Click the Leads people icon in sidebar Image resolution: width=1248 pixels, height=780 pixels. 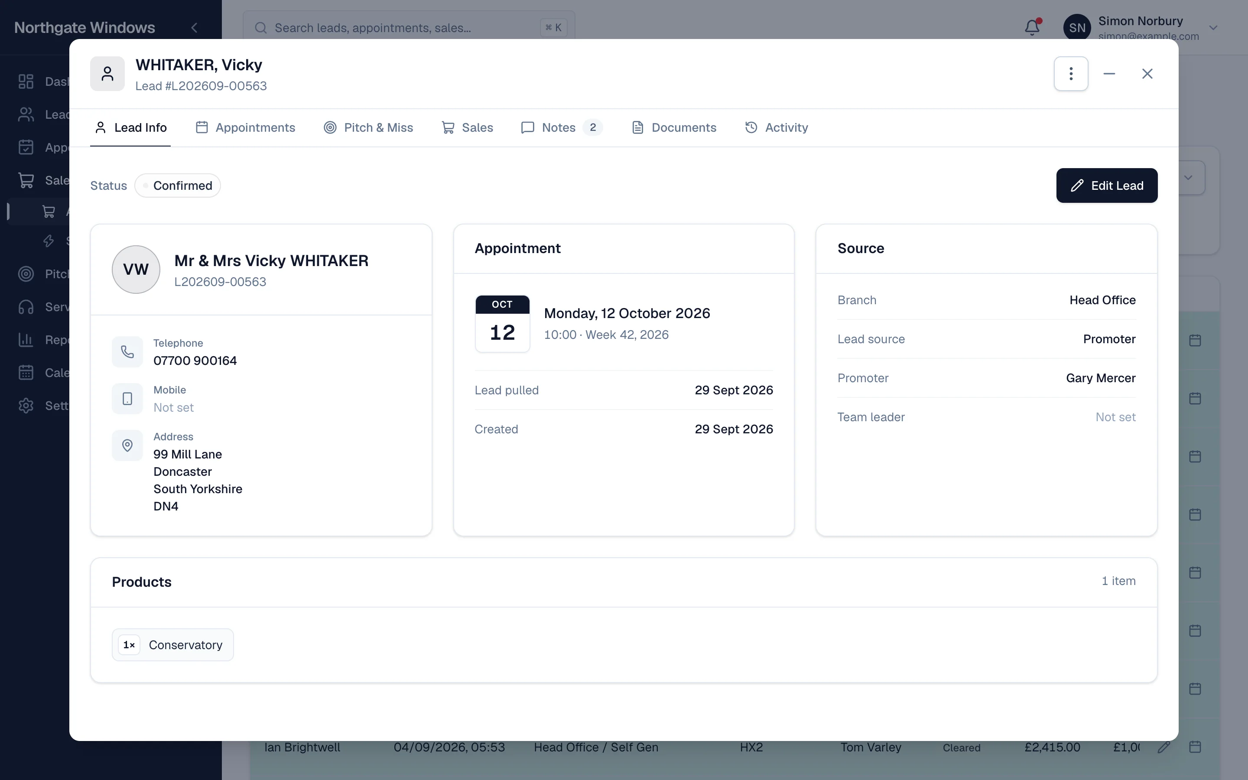[x=26, y=114]
